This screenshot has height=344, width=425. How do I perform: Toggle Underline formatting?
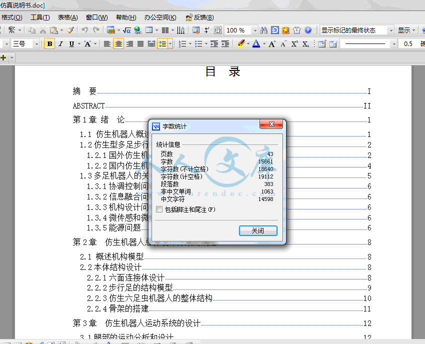[71, 43]
